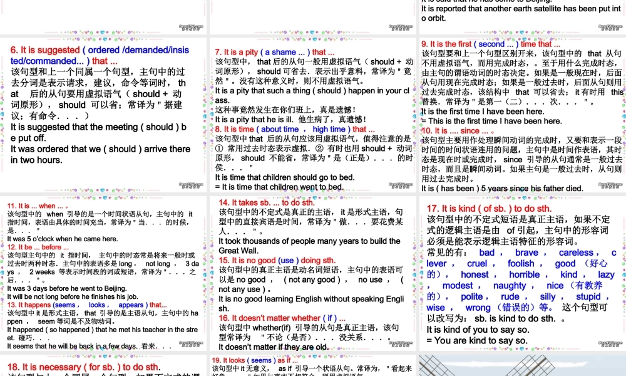626x376 pixels.
Task: Click heading '7. It is a pity (a shame...) that'
Action: tap(275, 52)
